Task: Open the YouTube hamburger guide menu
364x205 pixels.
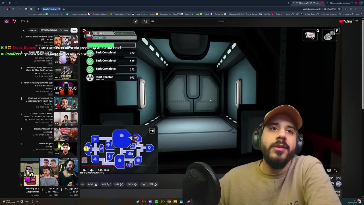Action: click(357, 21)
